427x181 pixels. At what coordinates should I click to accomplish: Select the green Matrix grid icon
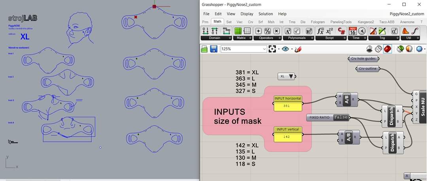pos(238,31)
